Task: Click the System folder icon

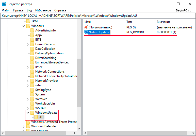Action: coord(32,94)
